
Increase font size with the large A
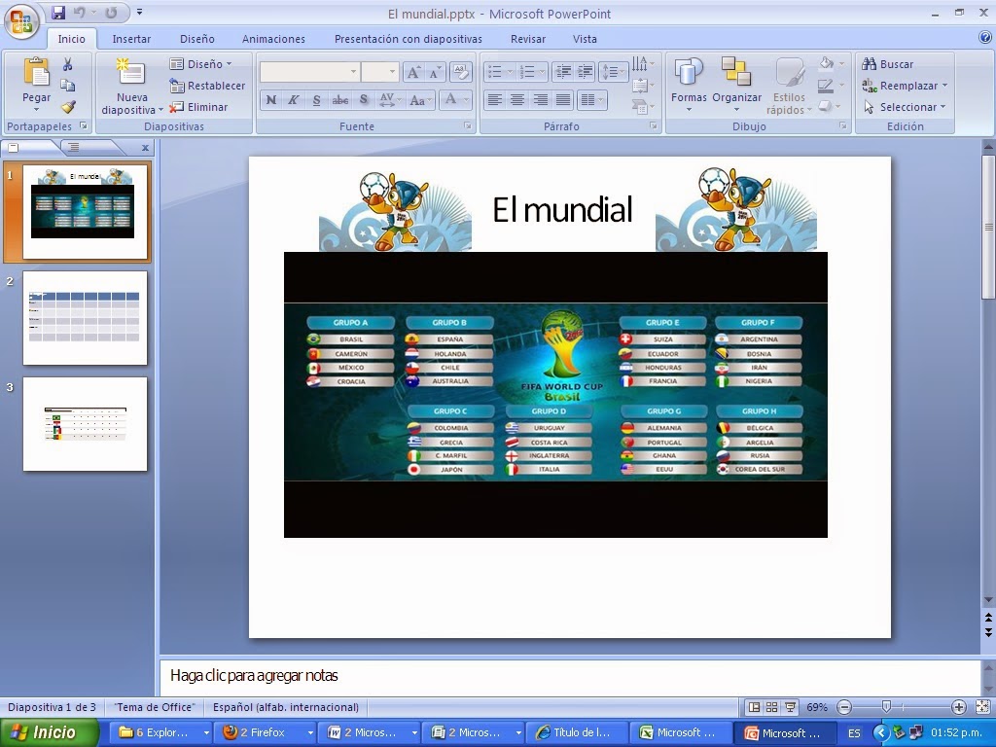click(412, 72)
